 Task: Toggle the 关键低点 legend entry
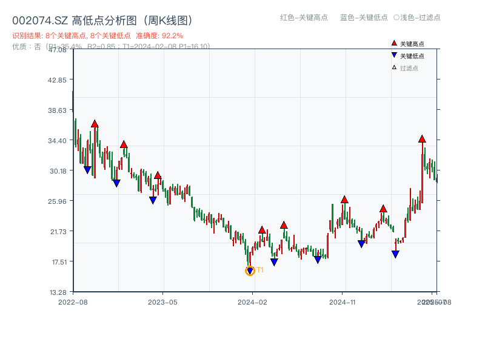pyautogui.click(x=408, y=56)
